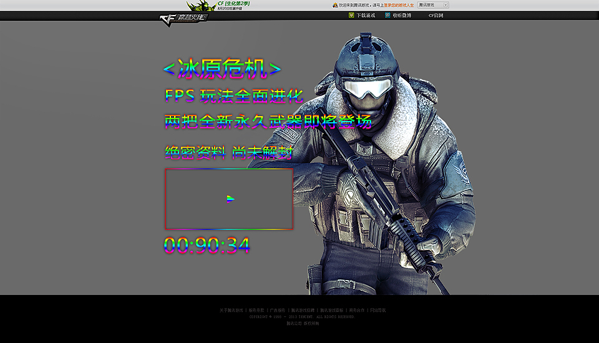
Task: Expand the 腾讯游戏 dropdown
Action: pyautogui.click(x=433, y=5)
